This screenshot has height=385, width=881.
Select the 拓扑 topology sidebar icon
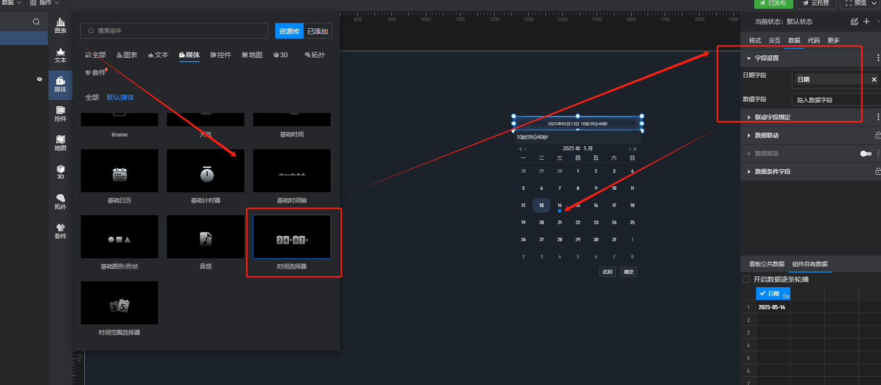(x=60, y=202)
